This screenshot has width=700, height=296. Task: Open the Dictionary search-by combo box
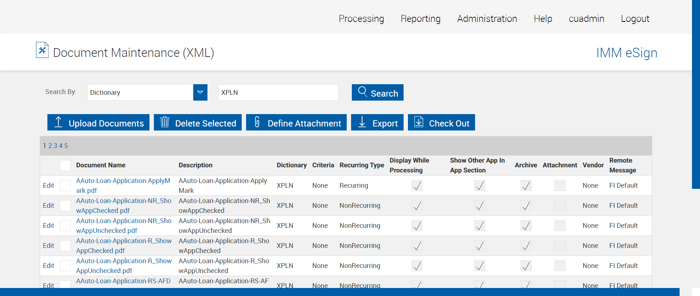pyautogui.click(x=140, y=93)
